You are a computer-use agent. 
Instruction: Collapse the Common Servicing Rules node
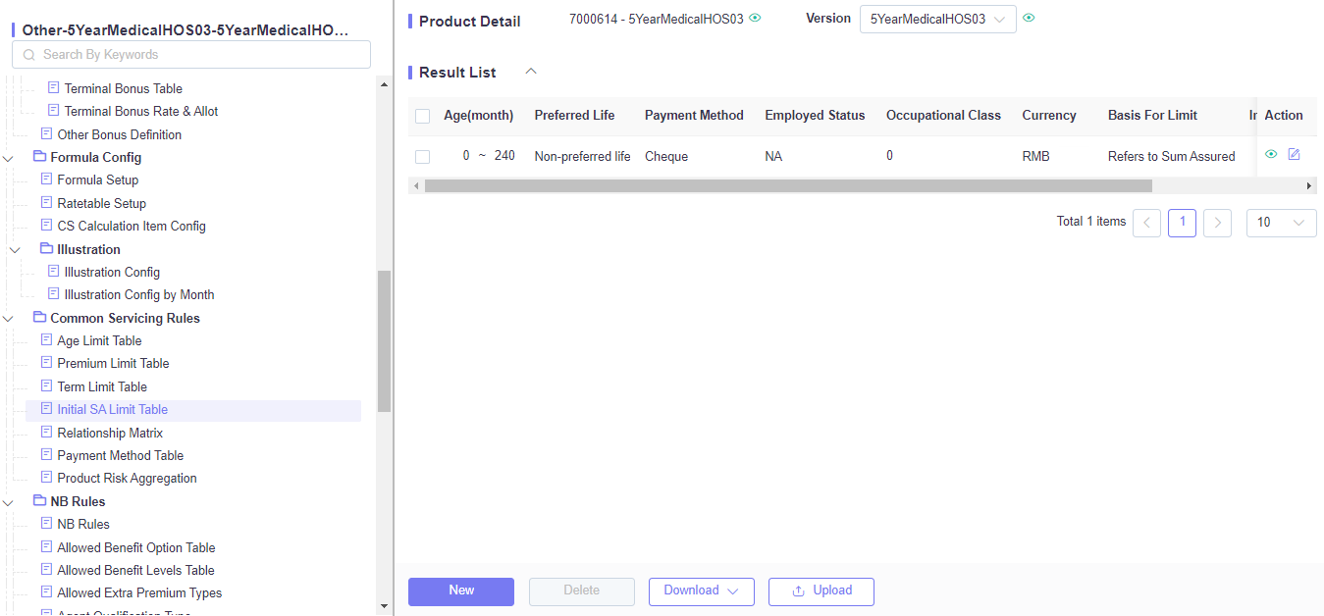pyautogui.click(x=9, y=319)
